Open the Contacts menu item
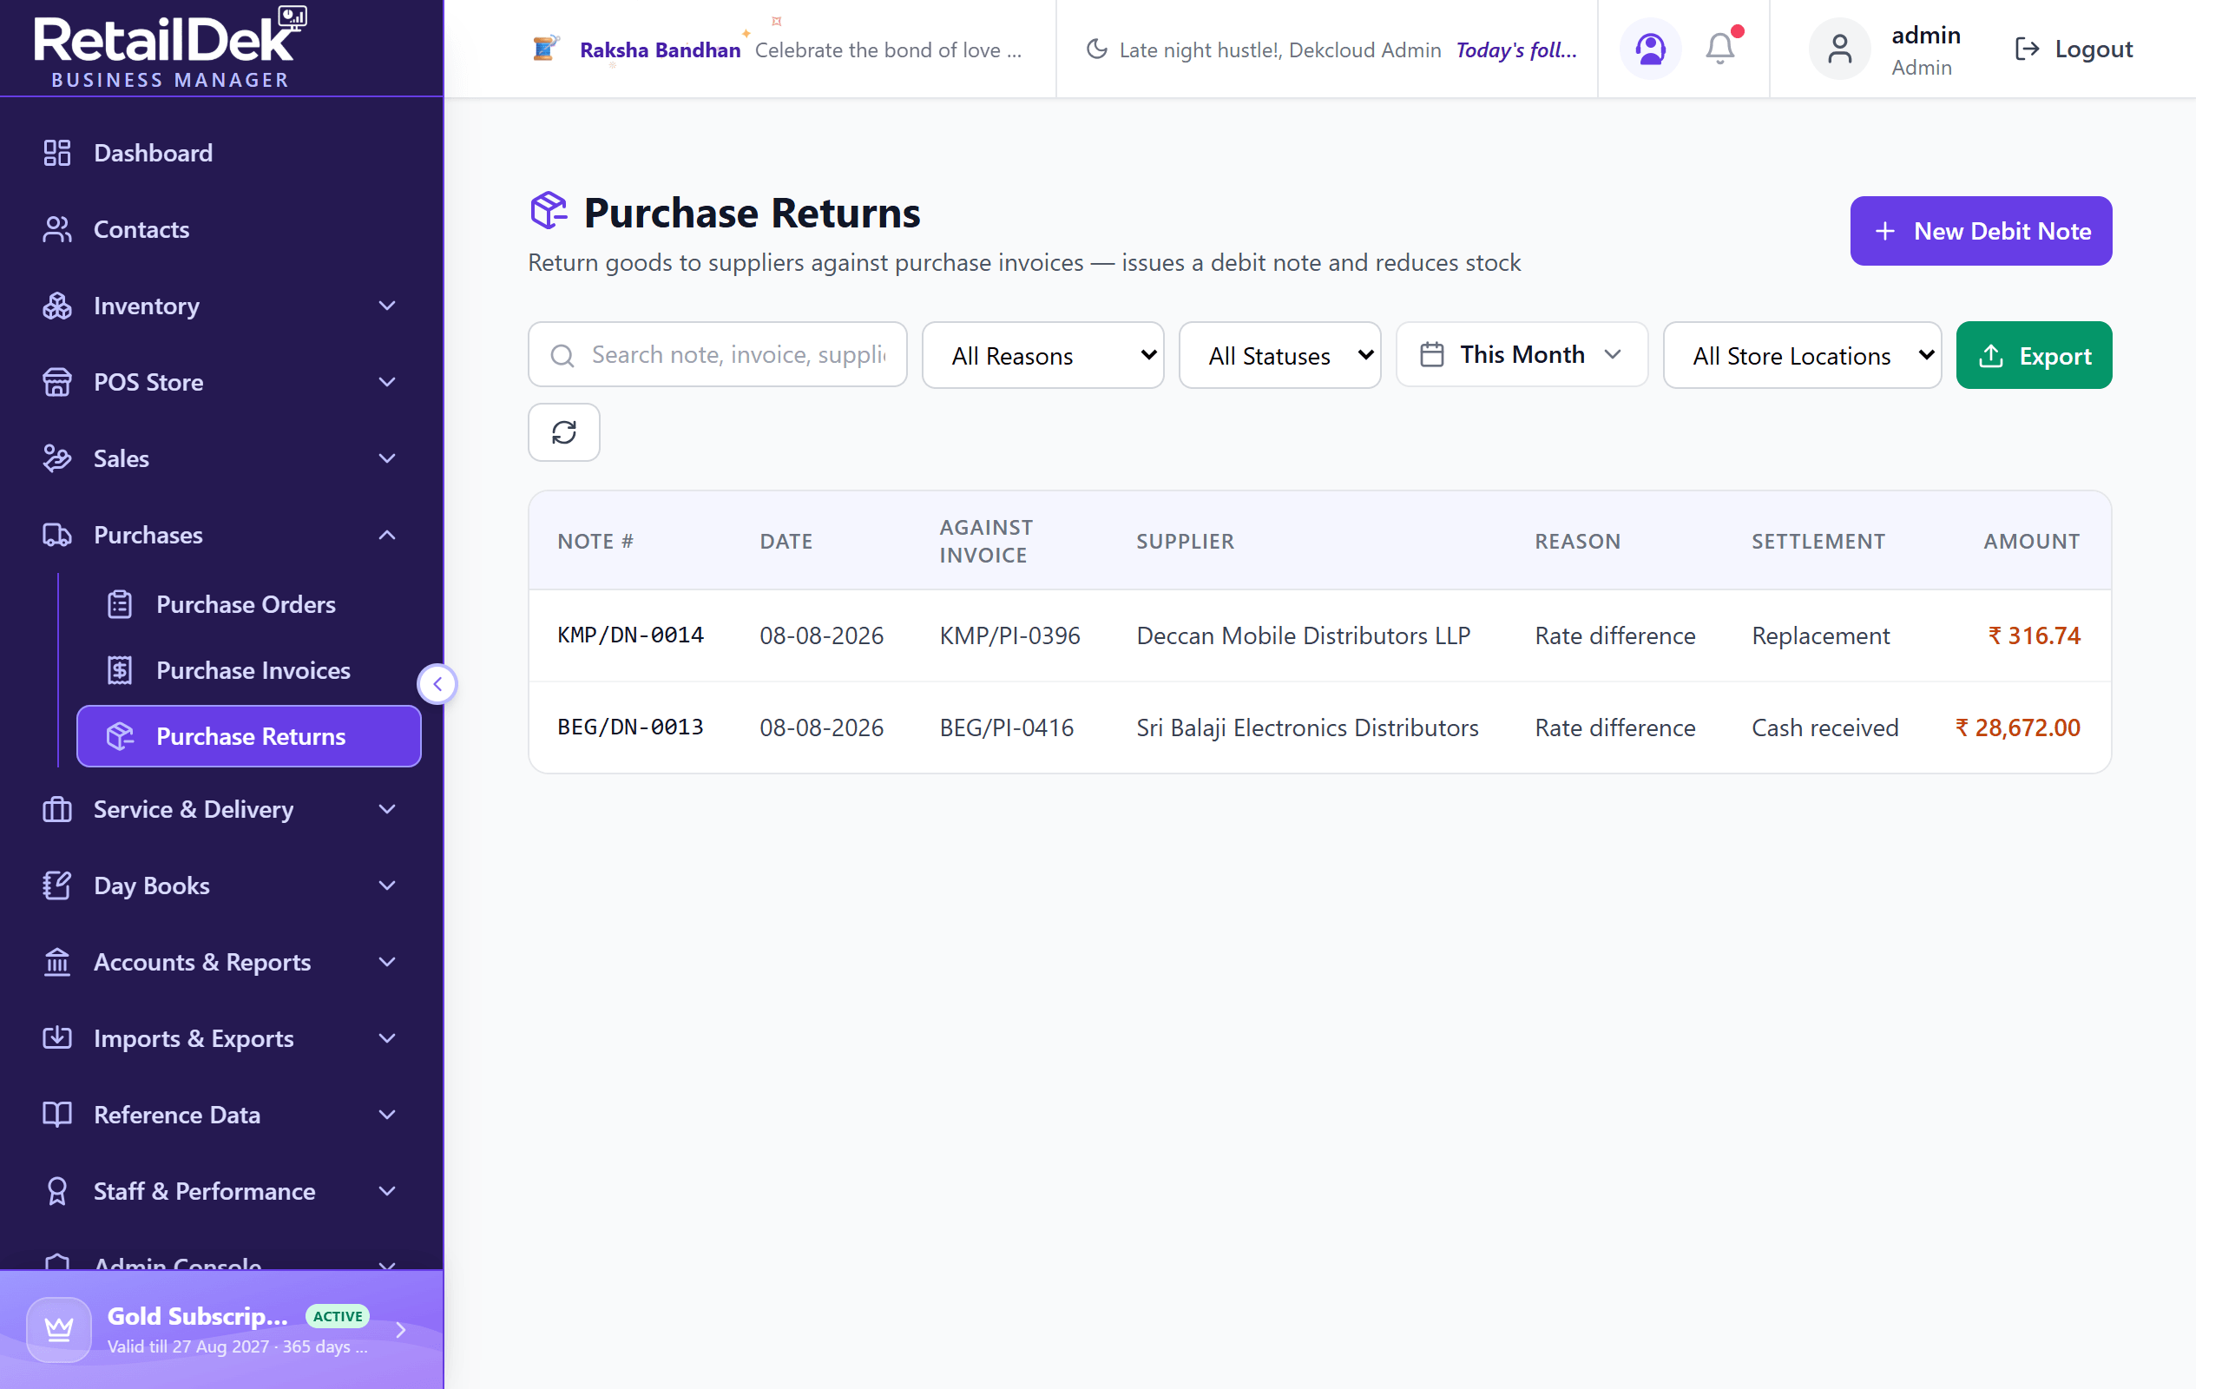 (221, 228)
